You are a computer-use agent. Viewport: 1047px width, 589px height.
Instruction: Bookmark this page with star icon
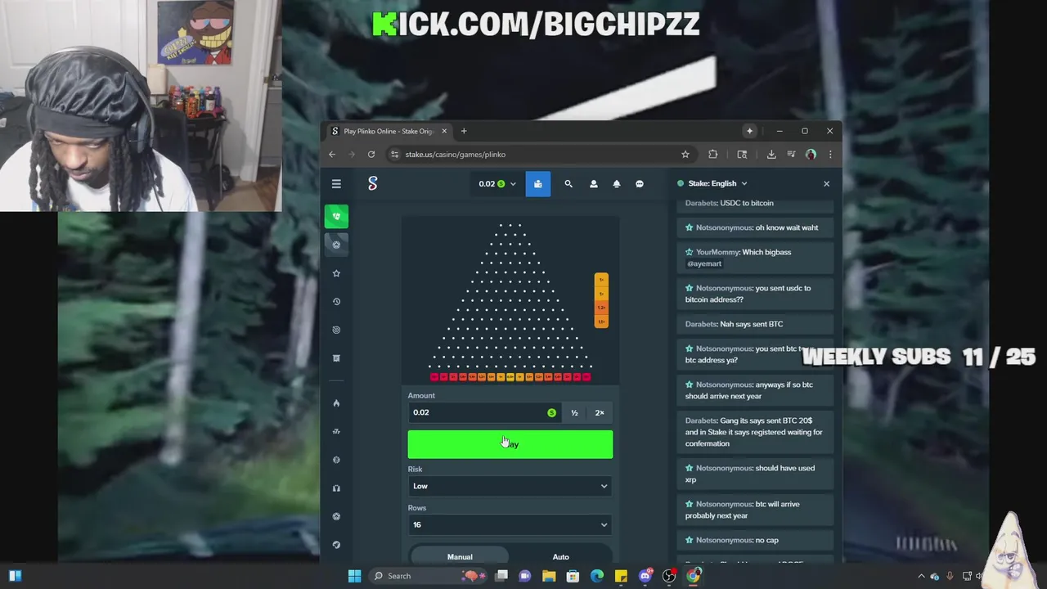685,155
